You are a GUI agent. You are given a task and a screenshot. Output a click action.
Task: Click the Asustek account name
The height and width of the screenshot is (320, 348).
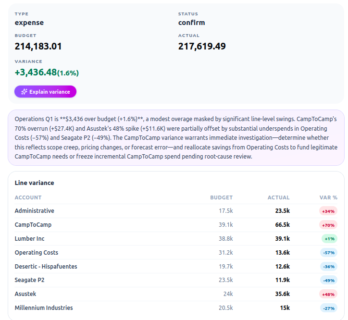tap(25, 294)
